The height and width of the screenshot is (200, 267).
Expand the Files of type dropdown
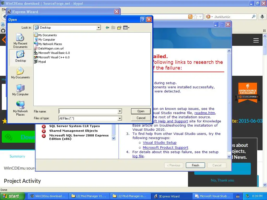[x=120, y=118]
